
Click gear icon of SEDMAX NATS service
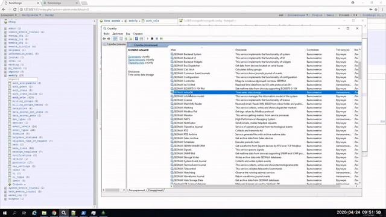(x=172, y=119)
